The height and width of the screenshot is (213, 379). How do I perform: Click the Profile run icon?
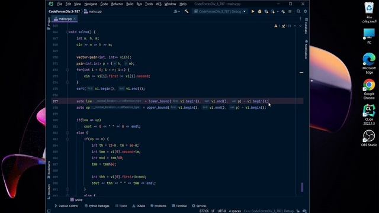(272, 11)
